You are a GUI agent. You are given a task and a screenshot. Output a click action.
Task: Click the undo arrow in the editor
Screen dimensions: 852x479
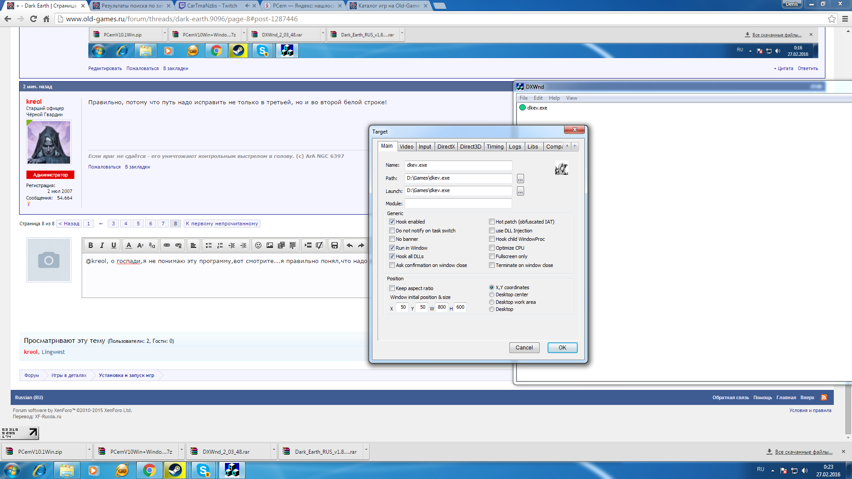click(x=350, y=245)
